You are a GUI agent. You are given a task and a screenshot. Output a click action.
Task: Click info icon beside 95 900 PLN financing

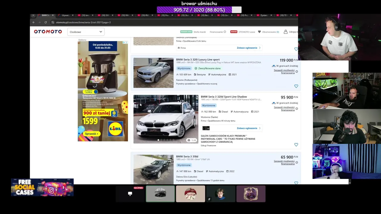click(x=297, y=109)
